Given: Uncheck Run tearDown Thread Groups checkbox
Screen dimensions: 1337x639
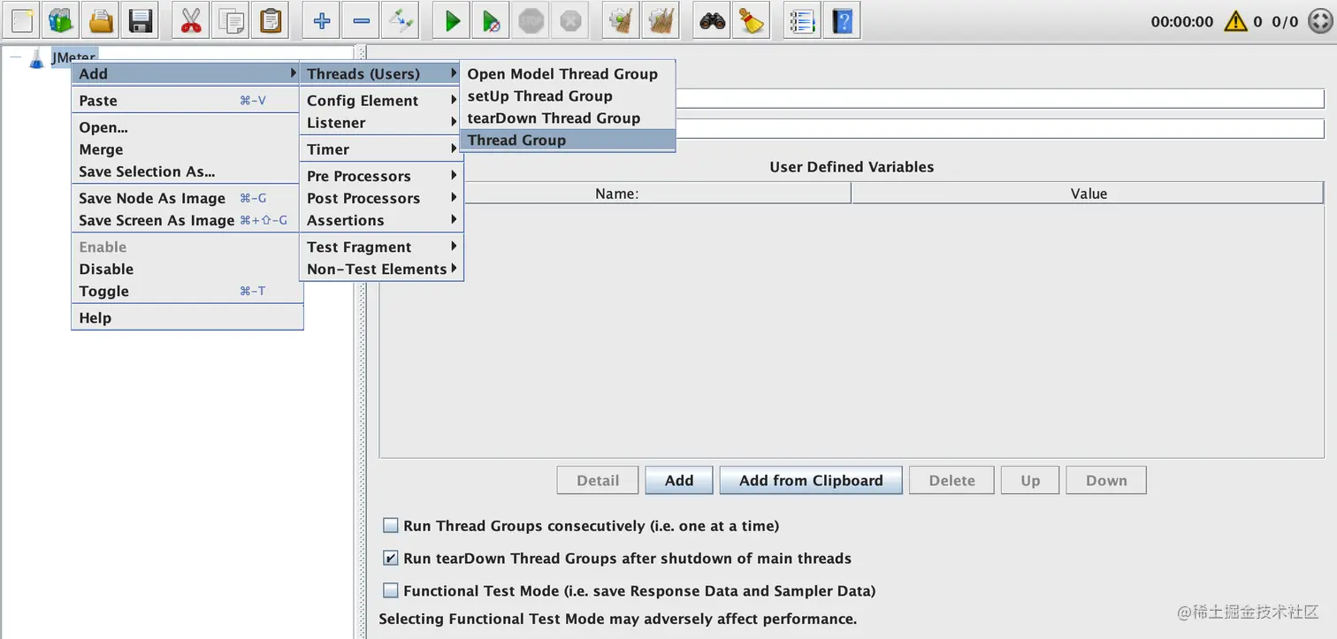Looking at the screenshot, I should point(391,559).
